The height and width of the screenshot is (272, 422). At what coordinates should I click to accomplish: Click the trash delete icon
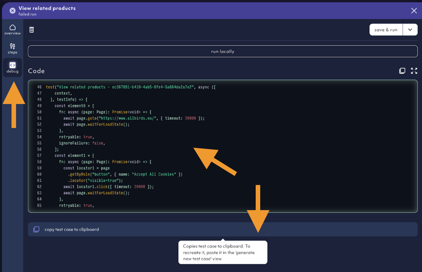(x=32, y=30)
